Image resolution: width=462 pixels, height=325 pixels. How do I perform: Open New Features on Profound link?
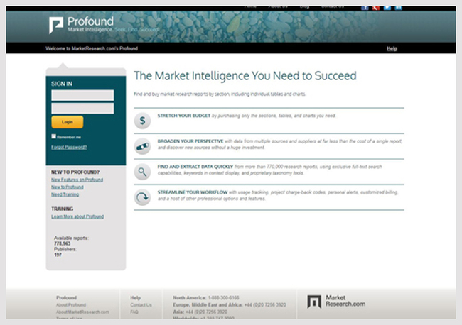(77, 180)
